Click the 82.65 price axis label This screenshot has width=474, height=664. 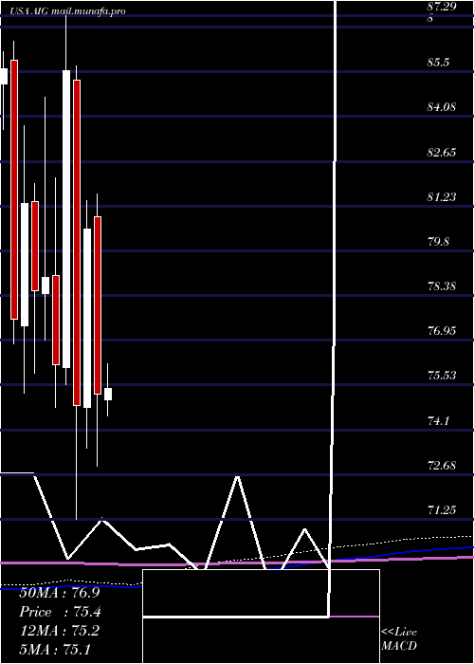pyautogui.click(x=442, y=153)
